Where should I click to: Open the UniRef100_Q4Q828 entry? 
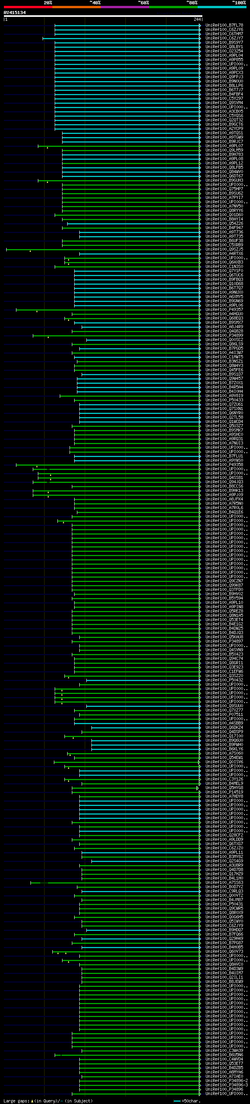224,331
